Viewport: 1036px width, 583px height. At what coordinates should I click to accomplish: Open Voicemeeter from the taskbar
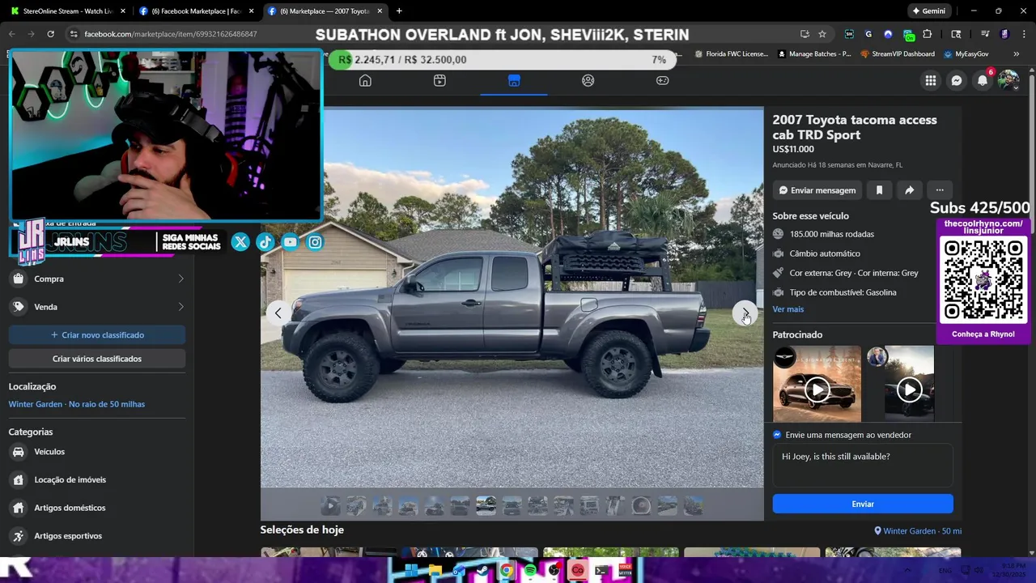625,571
